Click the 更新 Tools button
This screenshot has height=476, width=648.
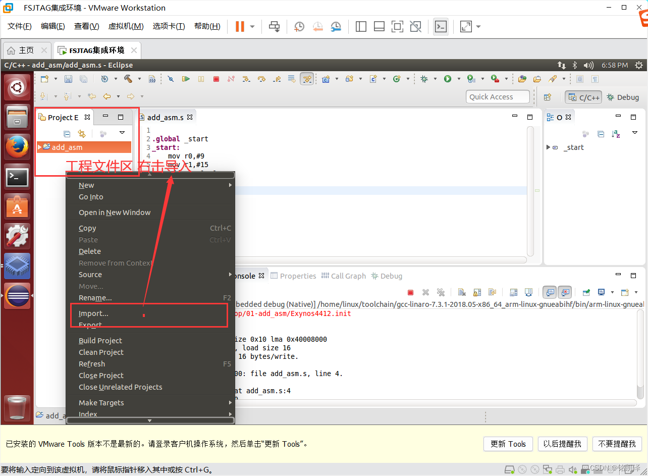click(508, 444)
